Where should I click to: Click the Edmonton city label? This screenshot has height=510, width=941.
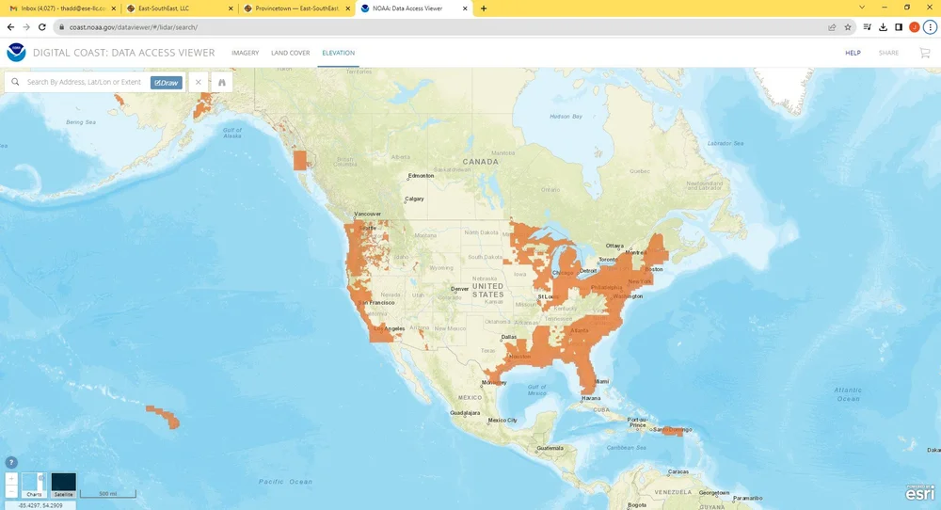421,176
